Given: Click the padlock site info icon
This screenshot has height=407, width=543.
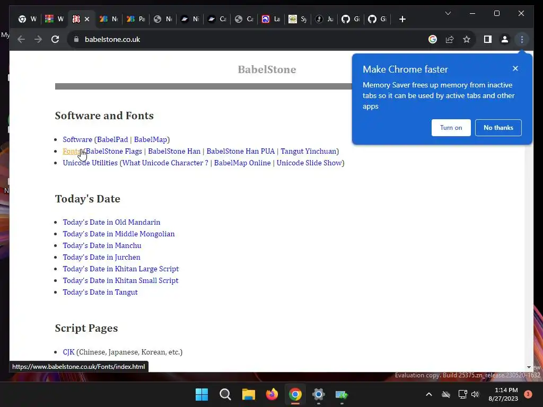Looking at the screenshot, I should [76, 39].
